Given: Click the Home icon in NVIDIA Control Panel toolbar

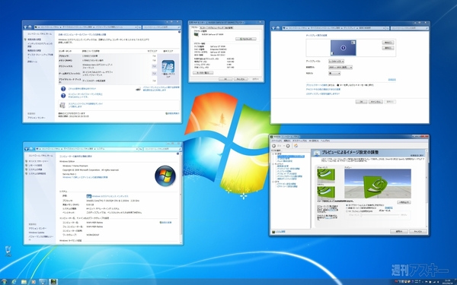Looking at the screenshot, I should [296, 146].
